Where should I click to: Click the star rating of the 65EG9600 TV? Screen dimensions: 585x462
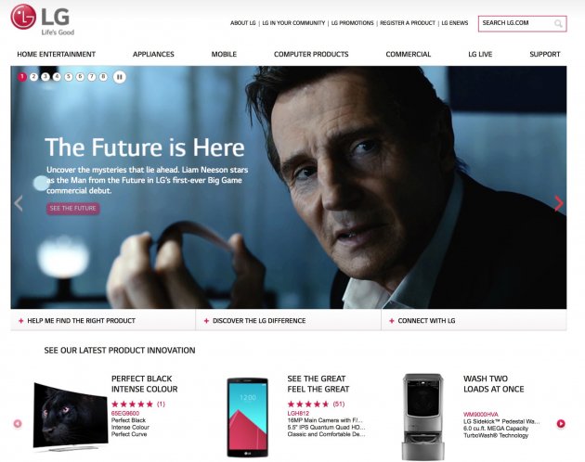click(133, 404)
